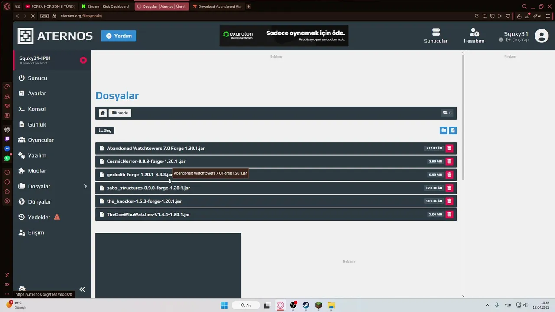Viewport: 555px width, 312px height.
Task: Click the Seç select button
Action: coord(104,130)
